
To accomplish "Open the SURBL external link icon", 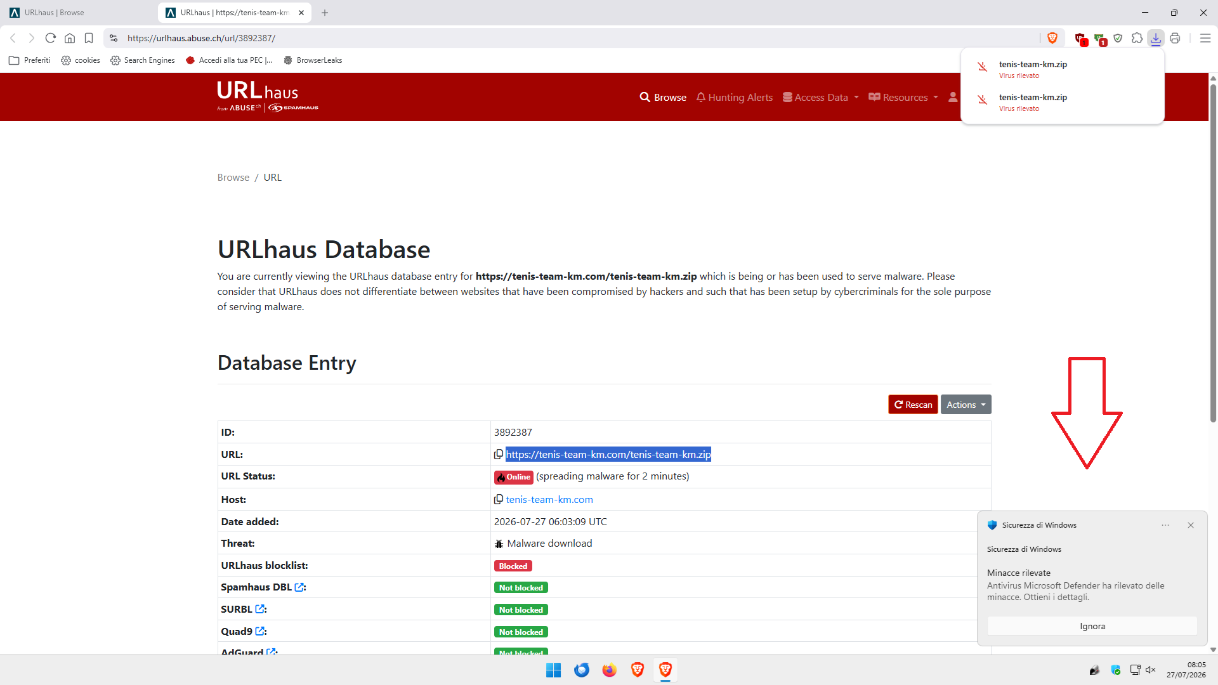I will [x=260, y=609].
